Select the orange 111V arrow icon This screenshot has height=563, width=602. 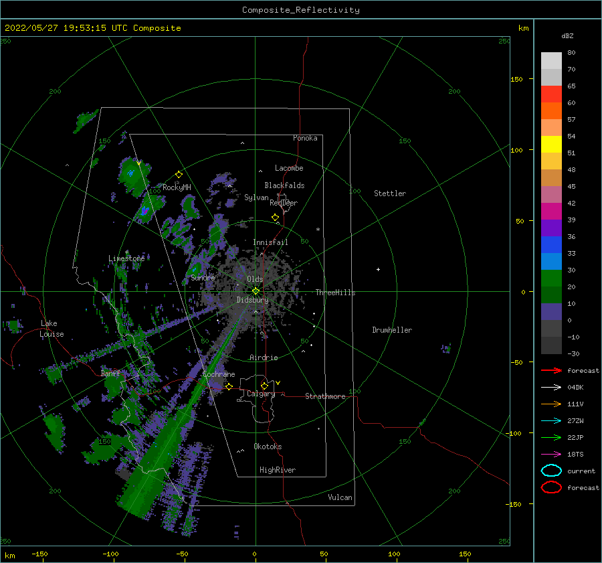[551, 404]
